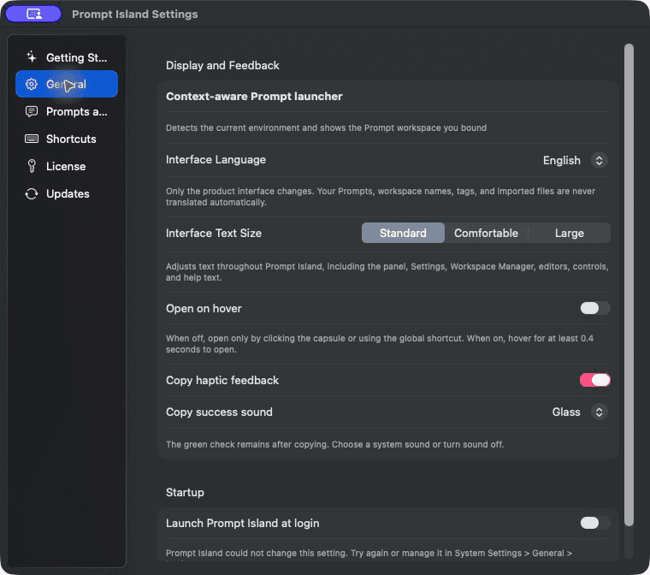Set interface text size to Comfortable
Screen dimensions: 650x575
tap(486, 233)
